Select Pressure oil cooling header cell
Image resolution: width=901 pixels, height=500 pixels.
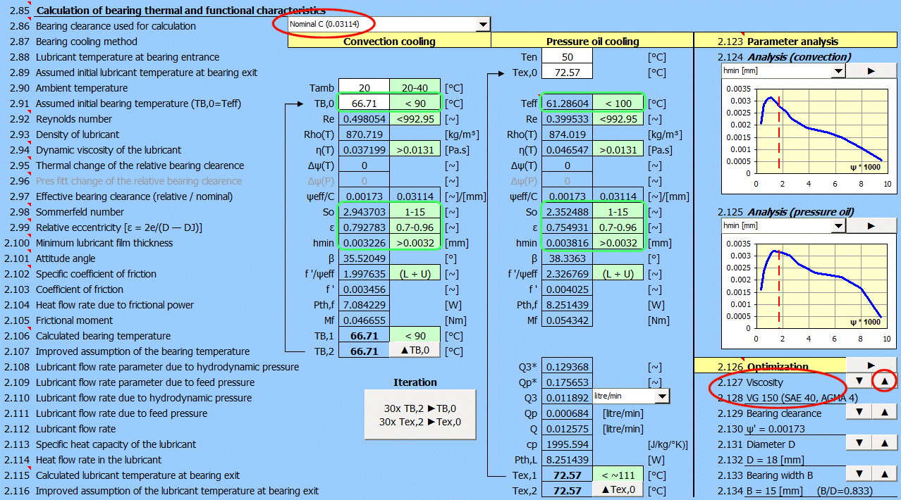592,41
